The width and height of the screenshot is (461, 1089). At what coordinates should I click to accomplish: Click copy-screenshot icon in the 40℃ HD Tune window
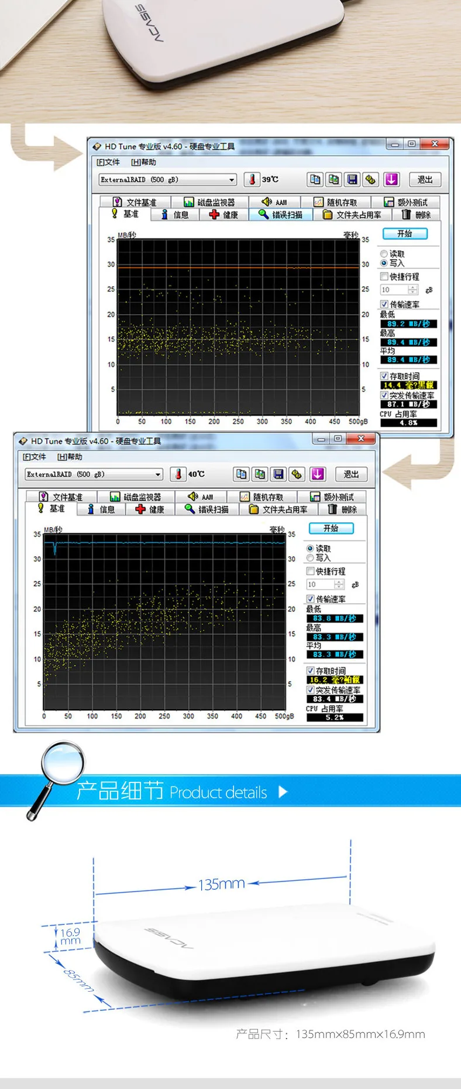pos(260,474)
